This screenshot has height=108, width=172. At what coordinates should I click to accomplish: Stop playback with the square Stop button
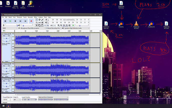[15, 21]
